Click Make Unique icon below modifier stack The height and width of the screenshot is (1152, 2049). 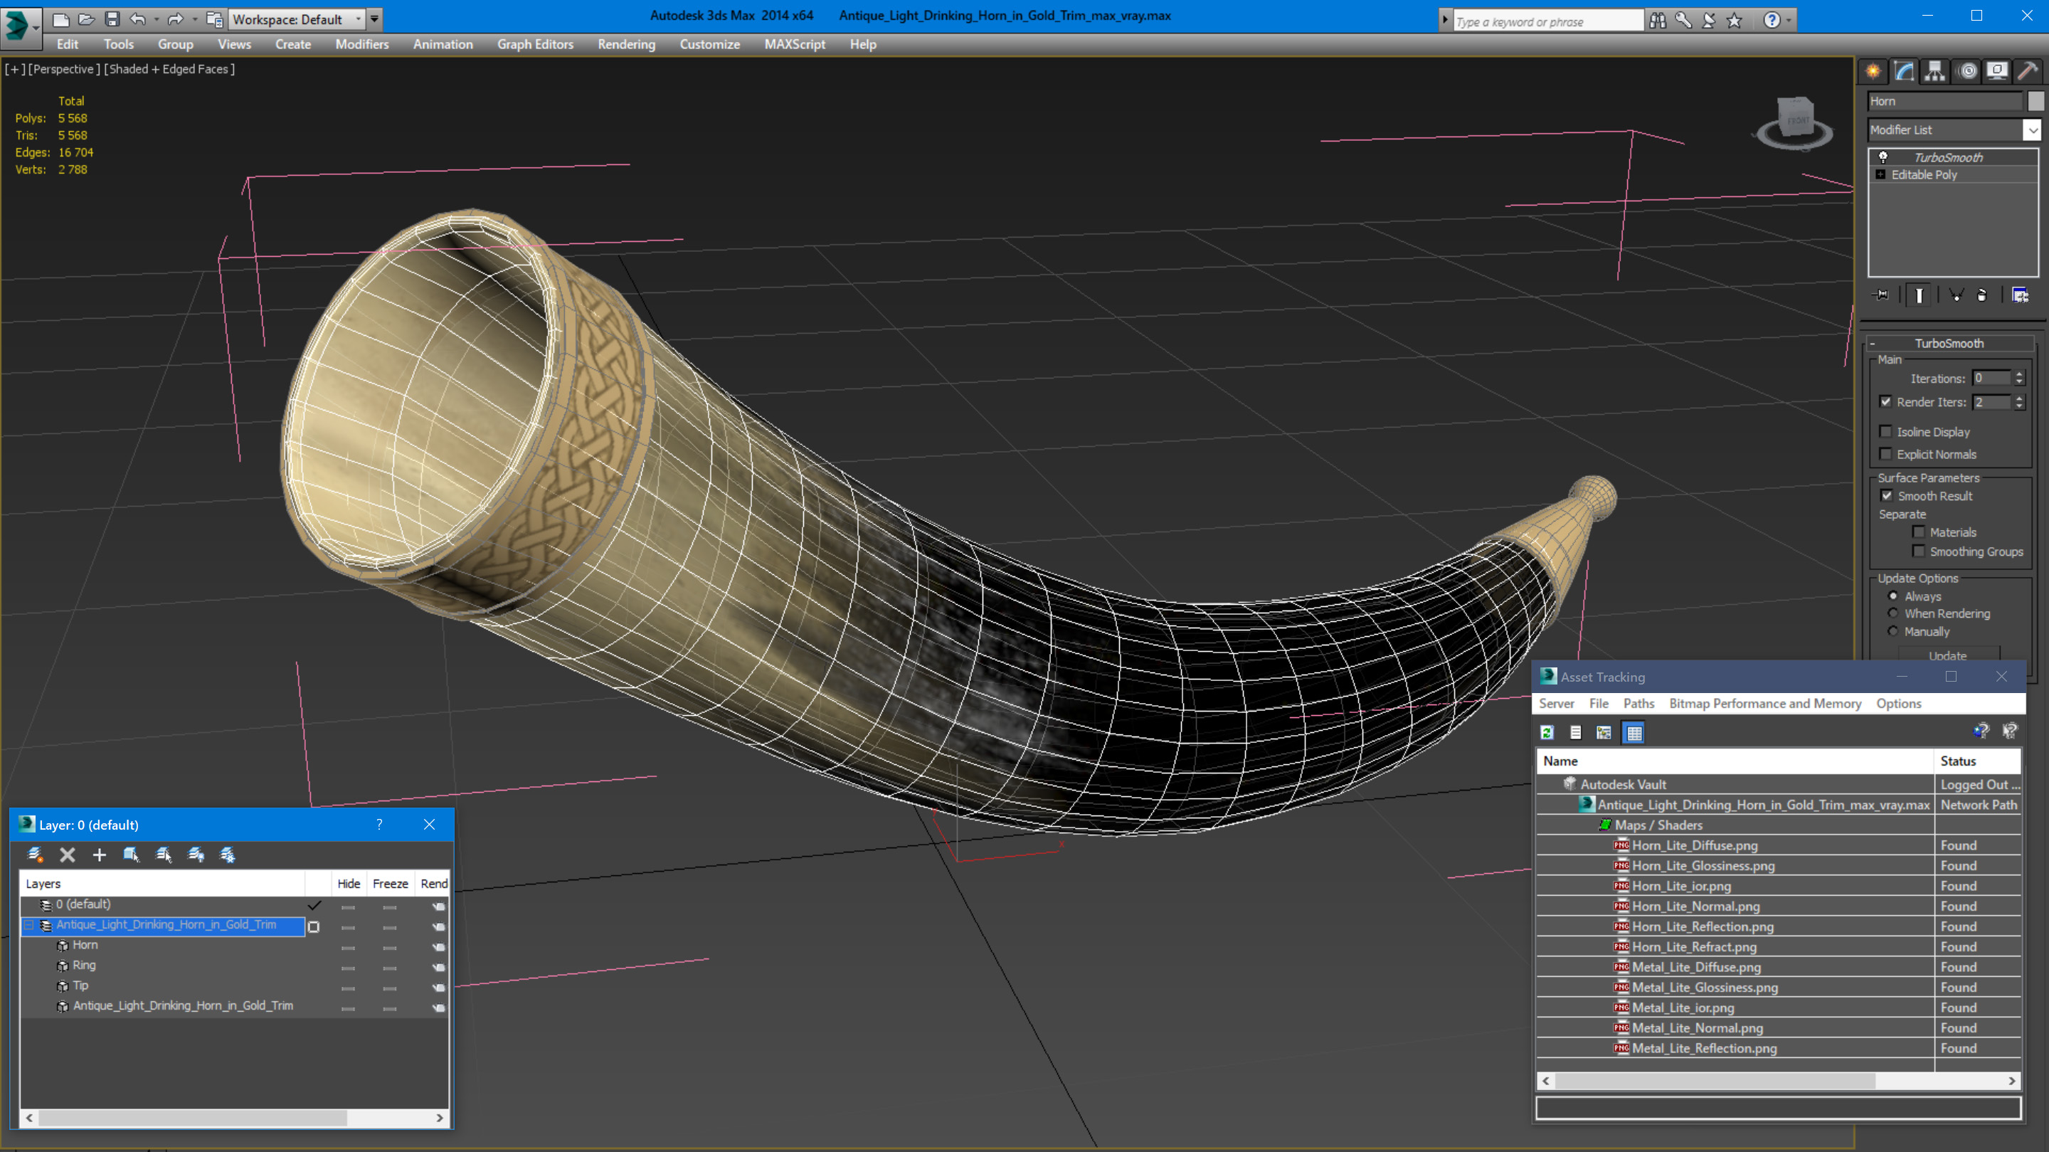point(1956,295)
